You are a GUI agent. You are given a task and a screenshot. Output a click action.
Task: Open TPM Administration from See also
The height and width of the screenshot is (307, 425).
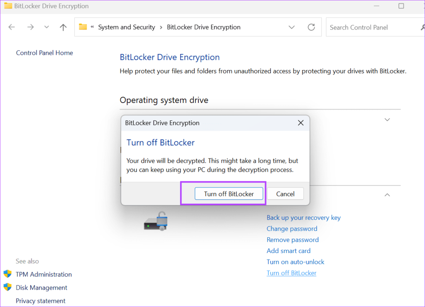pos(43,274)
